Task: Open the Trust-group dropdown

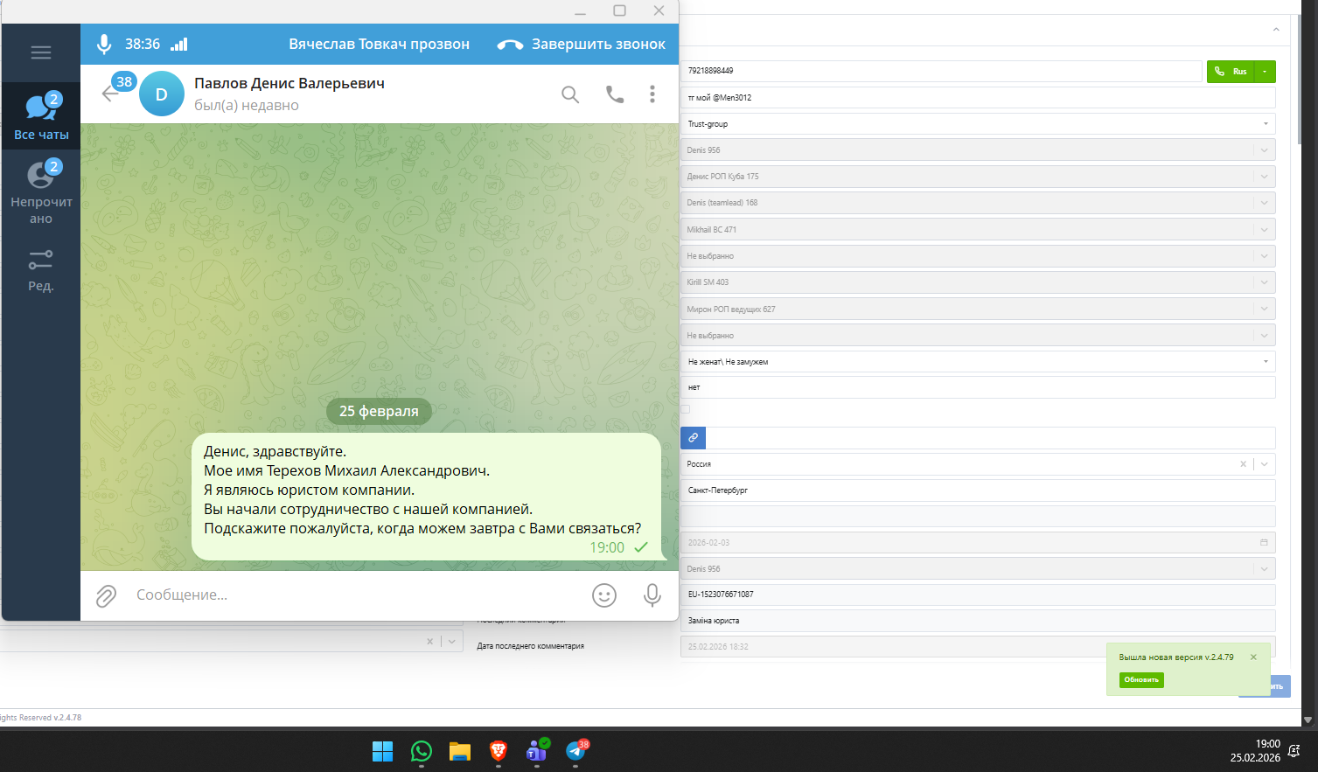Action: tap(978, 124)
